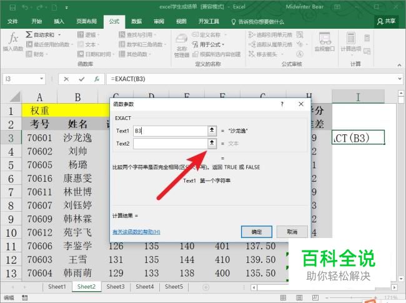Expand the Name Box dropdown arrow
Viewport: 406px width, 303px height.
(51, 79)
